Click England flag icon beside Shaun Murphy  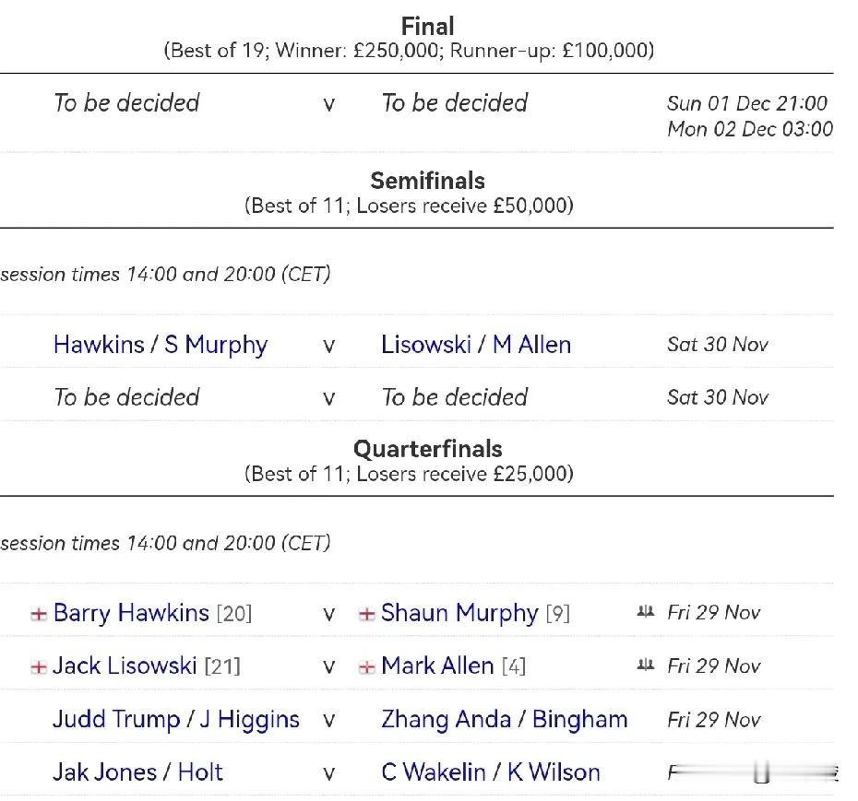tap(366, 614)
